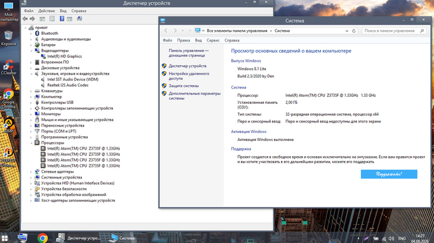Collapse the root приват computer node

25,28
